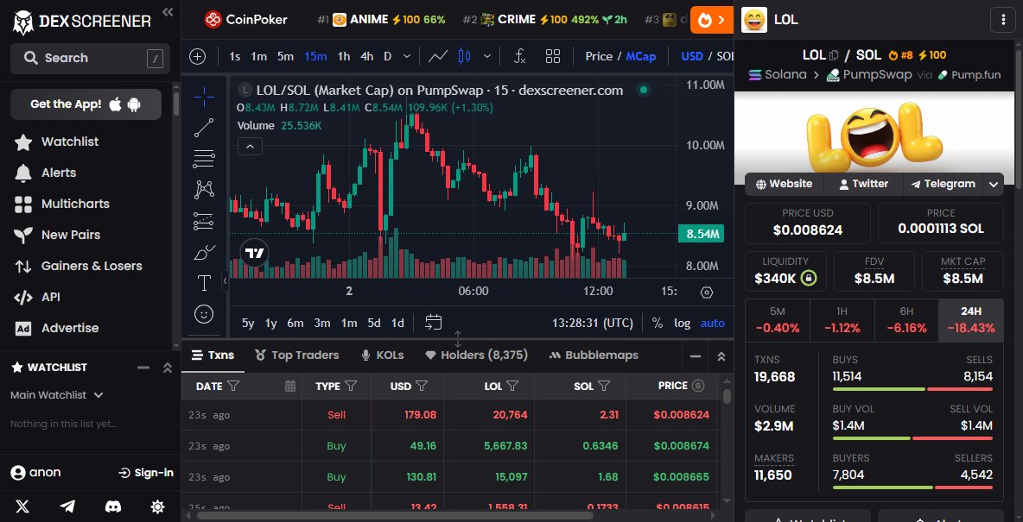Open the Discord social link
The width and height of the screenshot is (1023, 522).
[113, 506]
